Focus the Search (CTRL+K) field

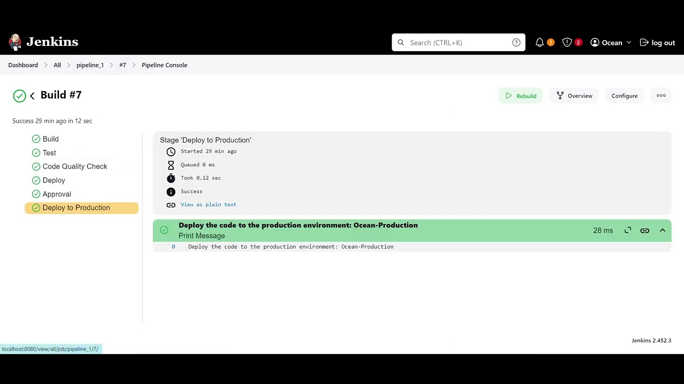(458, 43)
